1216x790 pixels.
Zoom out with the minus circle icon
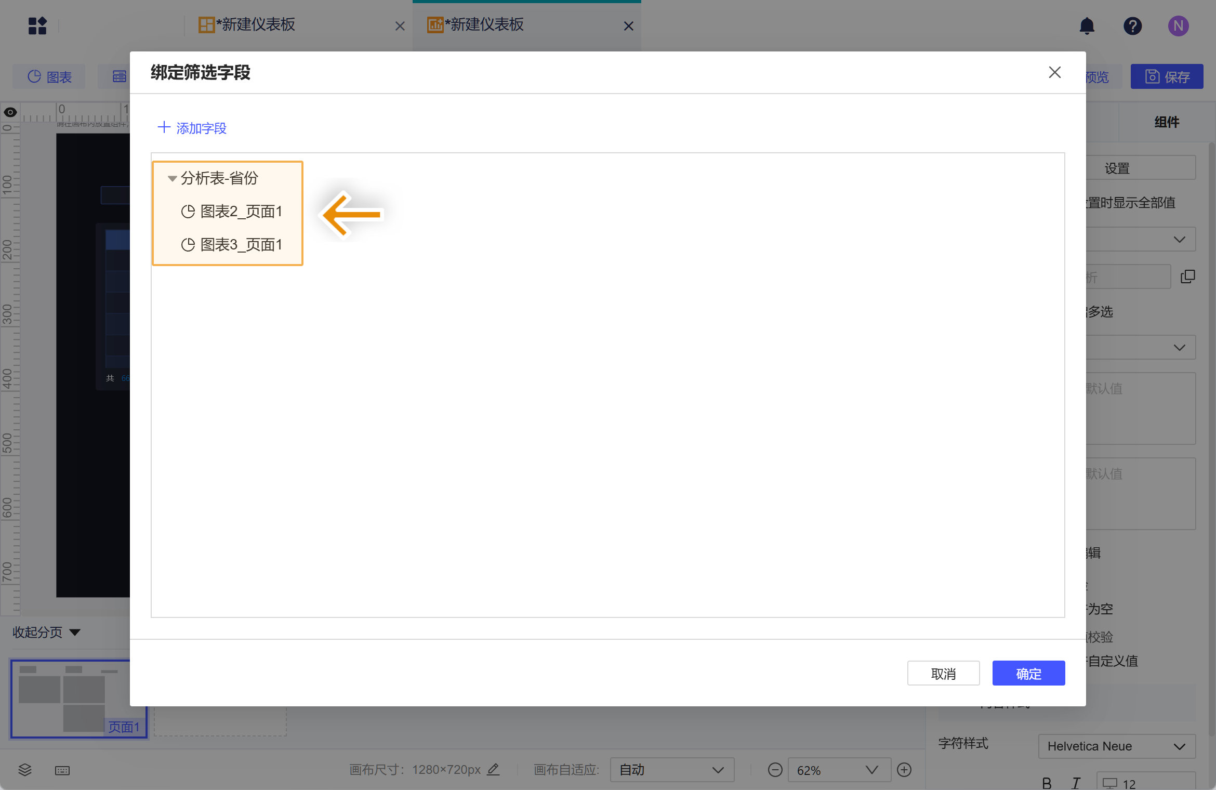point(775,770)
